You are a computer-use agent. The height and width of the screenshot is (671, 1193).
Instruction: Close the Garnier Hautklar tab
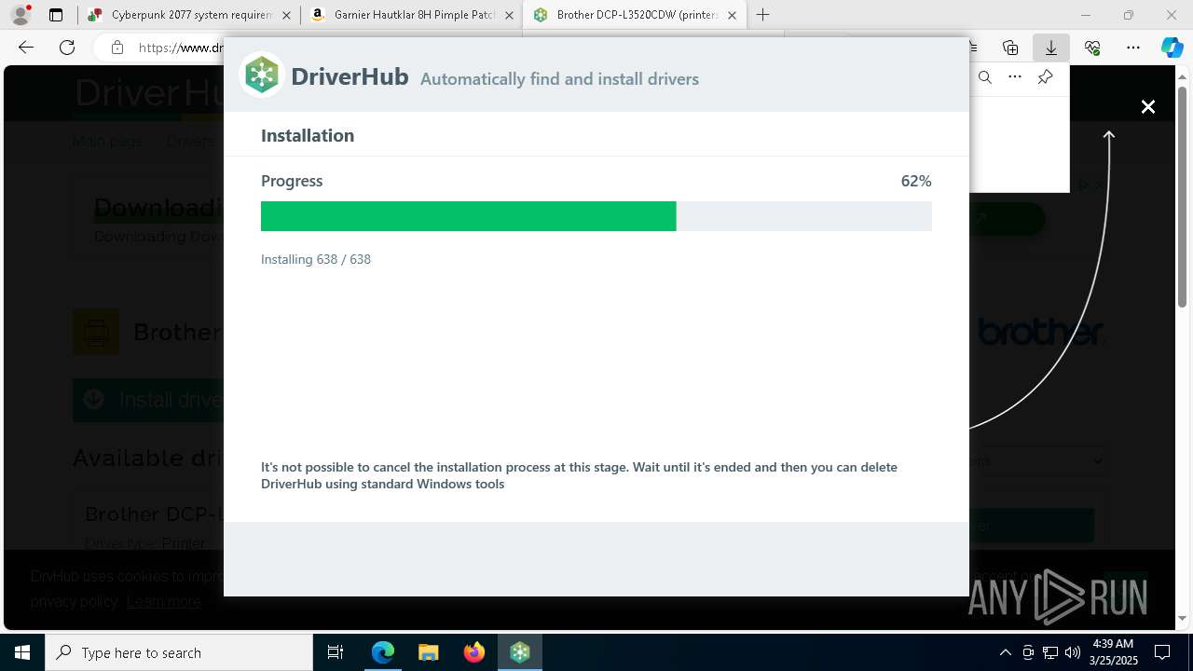point(509,15)
